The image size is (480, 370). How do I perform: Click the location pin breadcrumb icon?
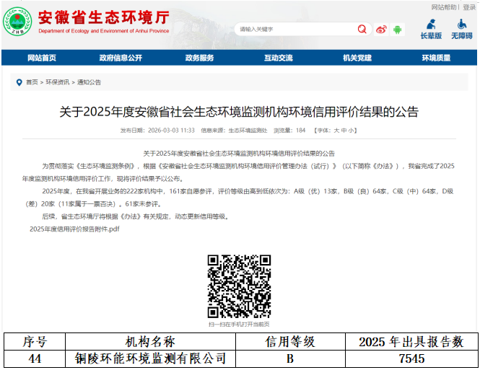click(19, 82)
